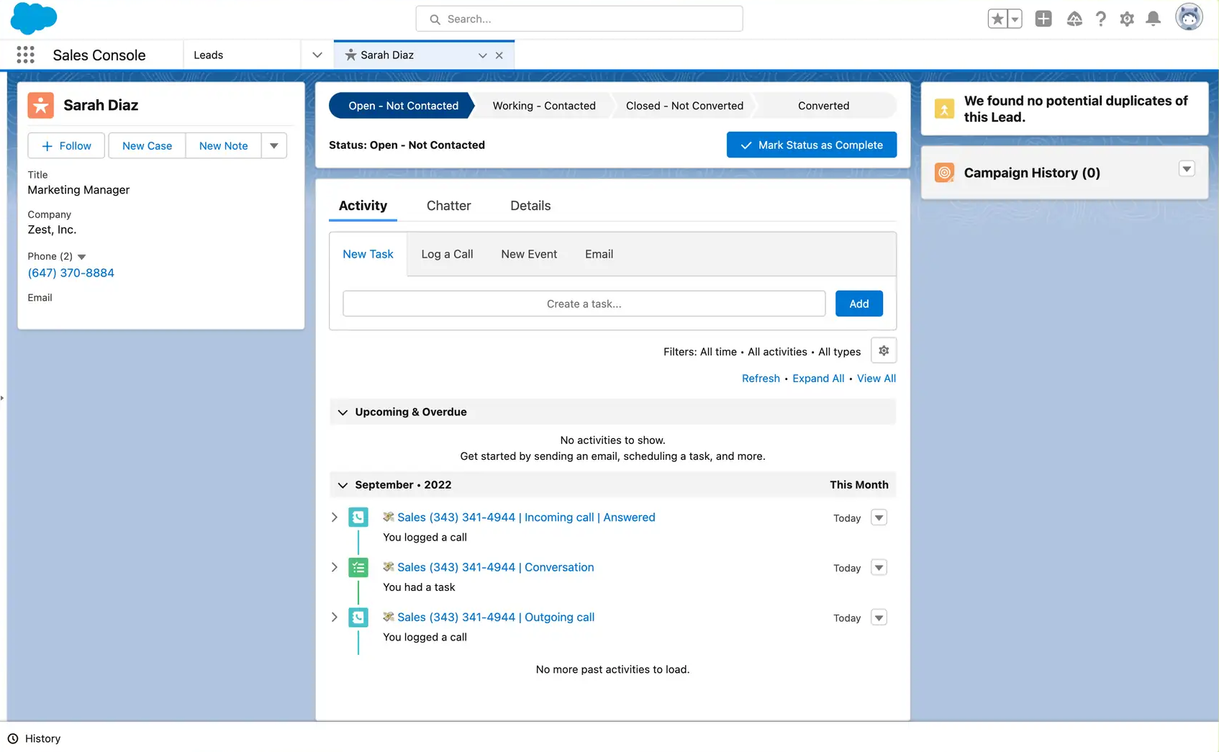Open the Conversation row action menu
The width and height of the screenshot is (1219, 752).
coord(879,567)
